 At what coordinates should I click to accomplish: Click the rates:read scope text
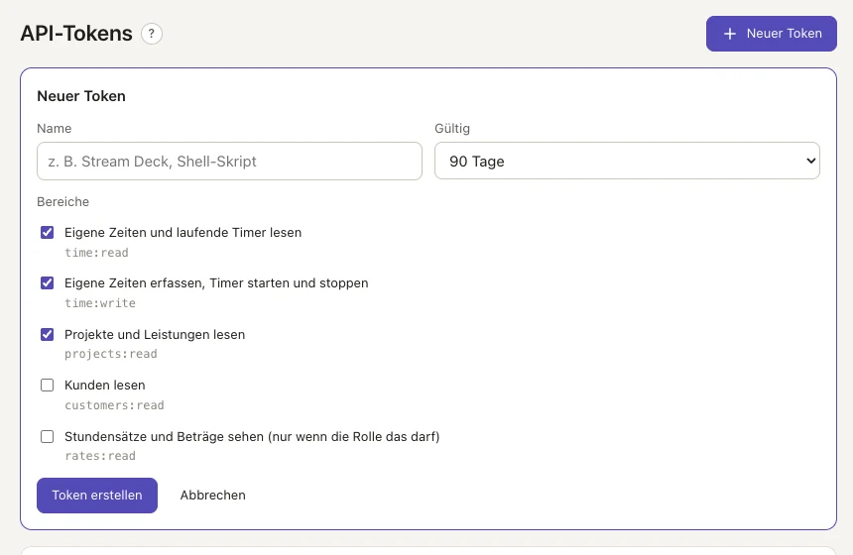[x=100, y=456]
